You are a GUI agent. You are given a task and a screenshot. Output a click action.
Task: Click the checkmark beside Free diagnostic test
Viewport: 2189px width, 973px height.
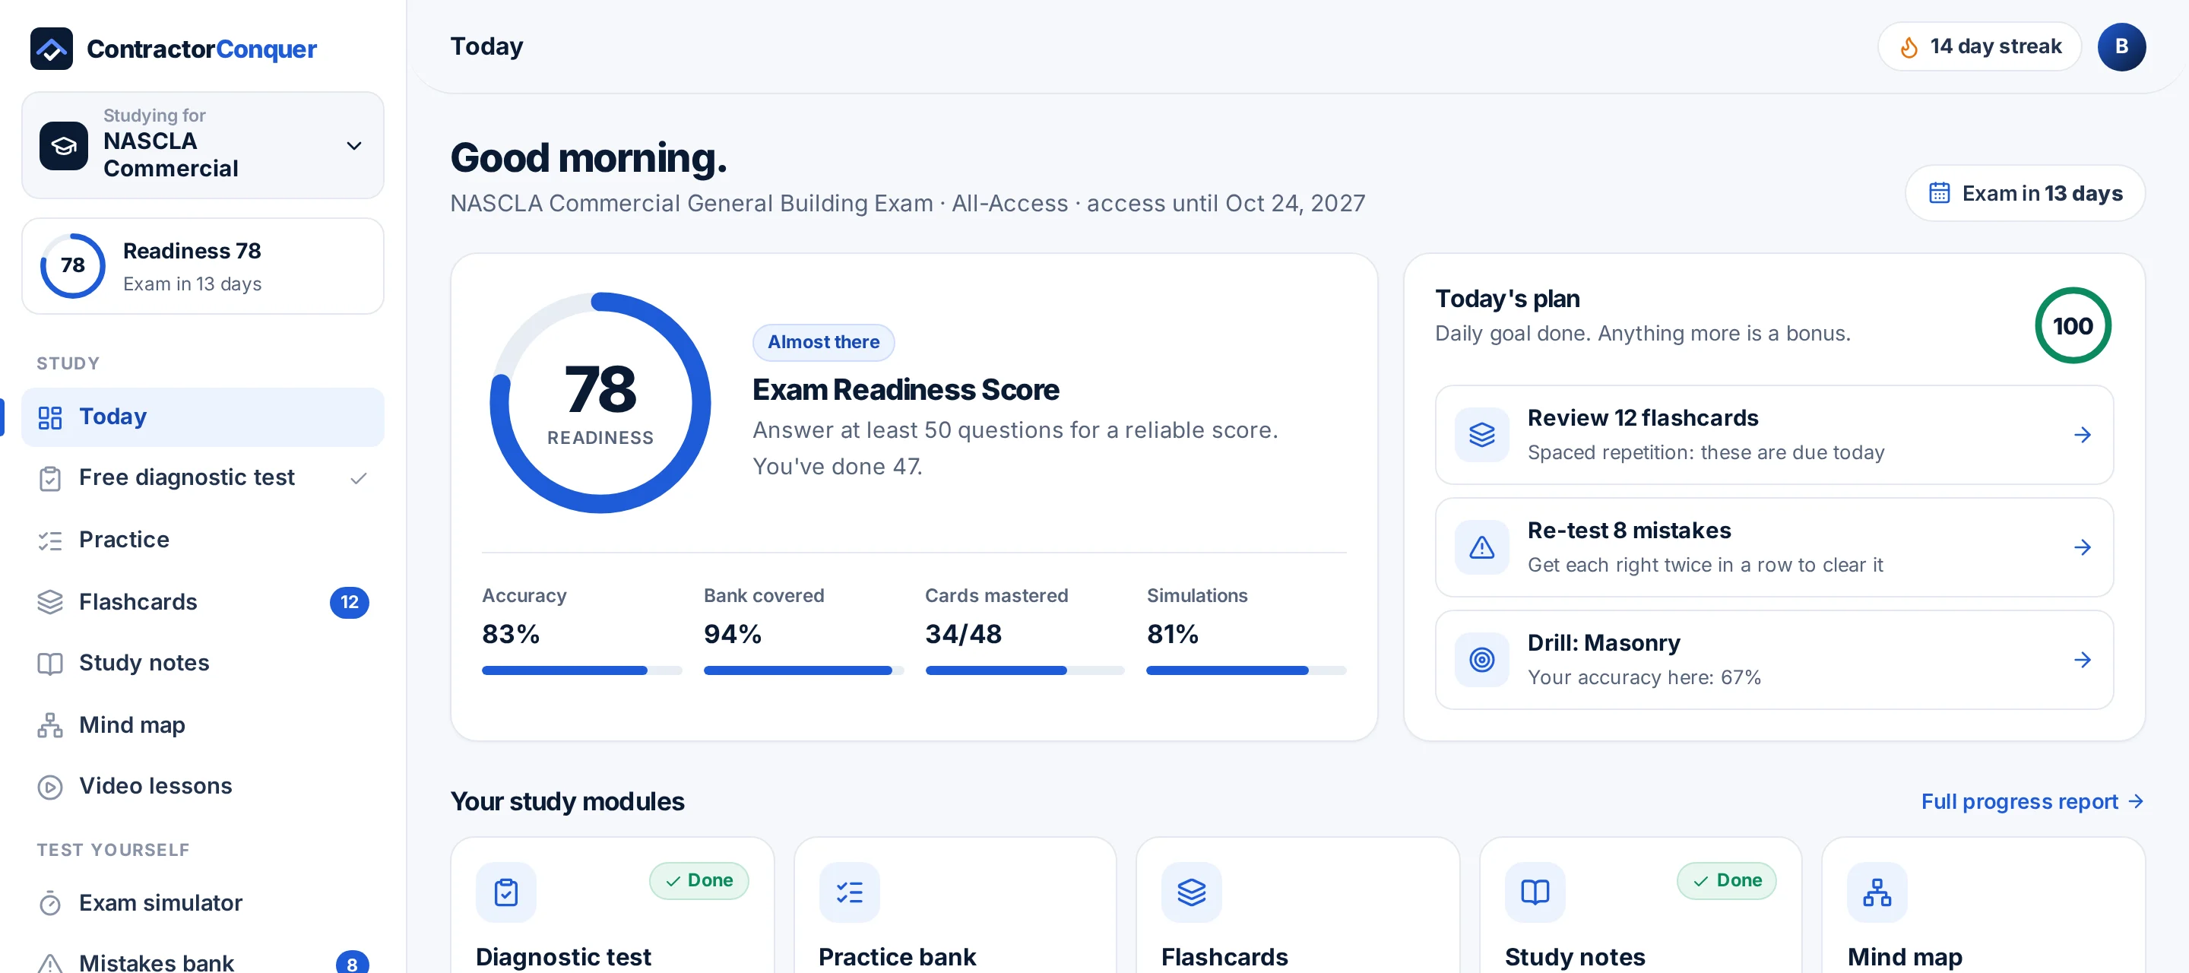point(359,478)
